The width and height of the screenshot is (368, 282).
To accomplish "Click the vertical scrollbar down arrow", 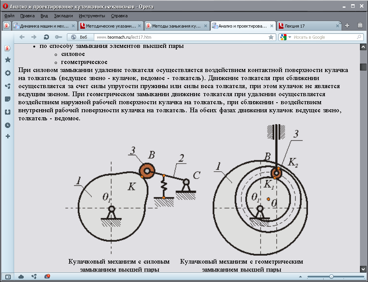I will tap(363, 269).
